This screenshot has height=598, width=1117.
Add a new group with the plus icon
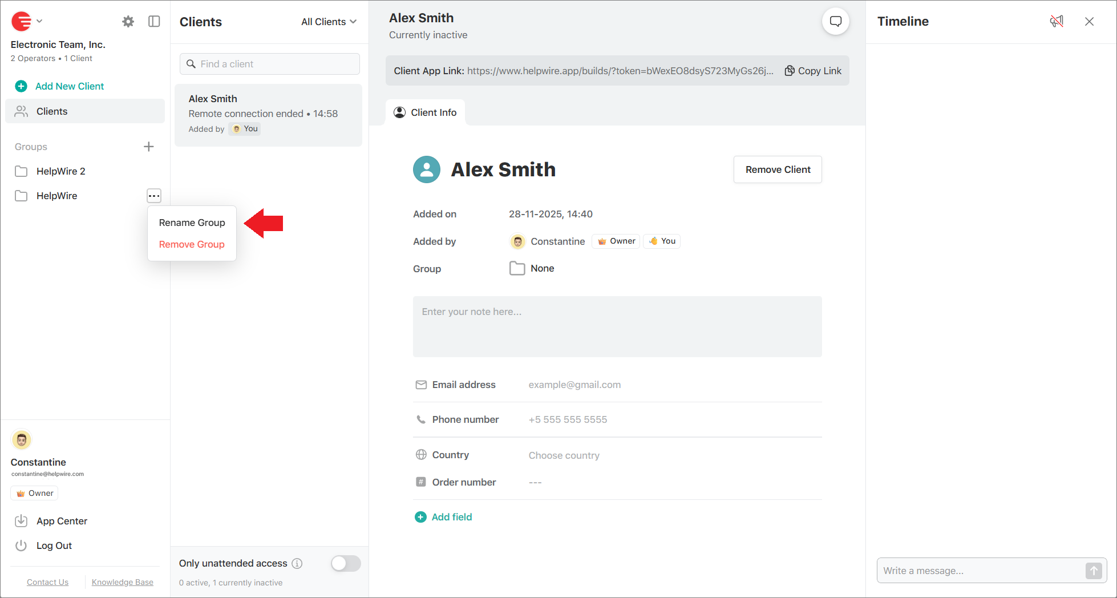click(x=148, y=147)
